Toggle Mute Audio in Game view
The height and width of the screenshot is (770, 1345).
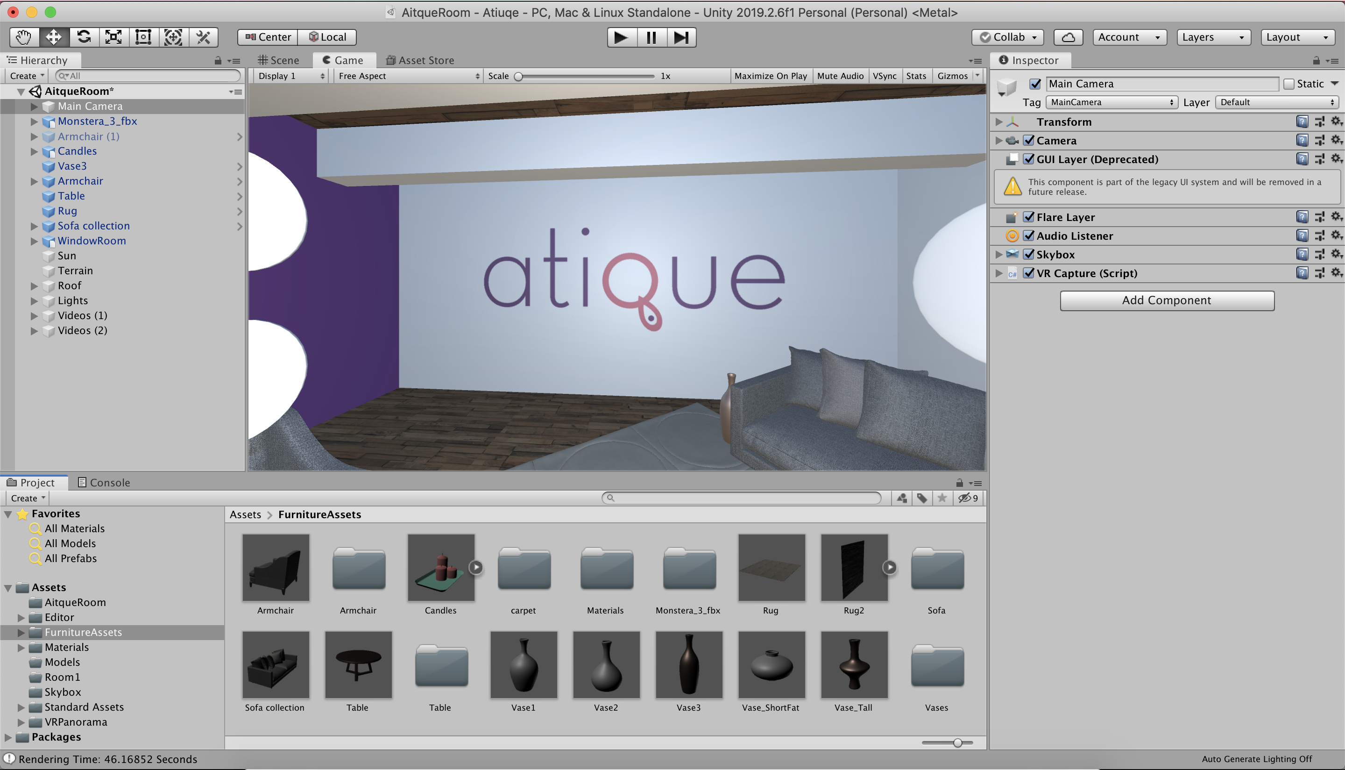tap(840, 76)
